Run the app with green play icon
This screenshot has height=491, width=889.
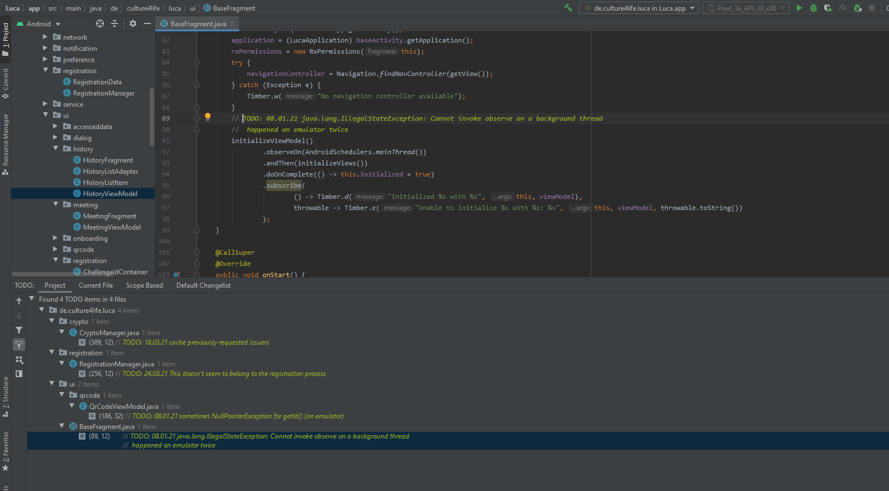coord(799,8)
